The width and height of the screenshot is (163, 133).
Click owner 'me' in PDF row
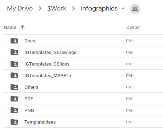(x=129, y=99)
